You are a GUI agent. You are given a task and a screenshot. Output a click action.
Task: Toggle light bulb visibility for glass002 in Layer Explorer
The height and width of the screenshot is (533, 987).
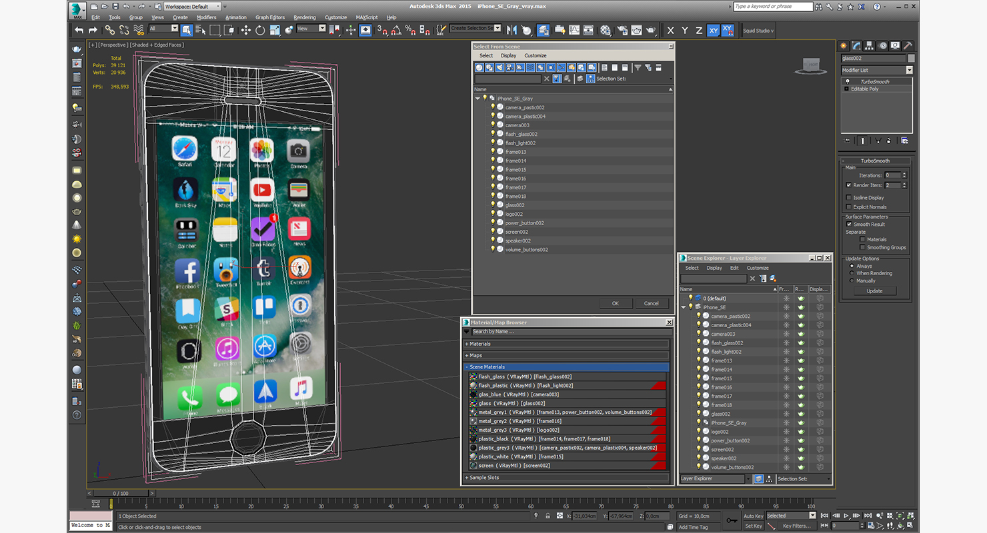(698, 414)
